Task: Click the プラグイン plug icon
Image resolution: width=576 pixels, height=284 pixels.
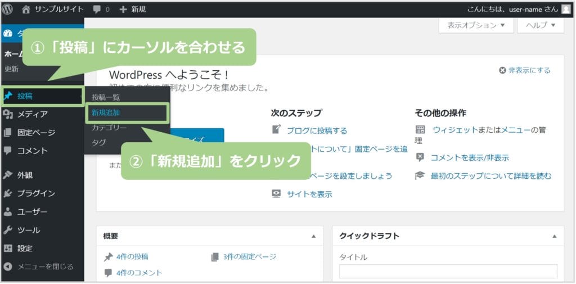Action: tap(8, 193)
